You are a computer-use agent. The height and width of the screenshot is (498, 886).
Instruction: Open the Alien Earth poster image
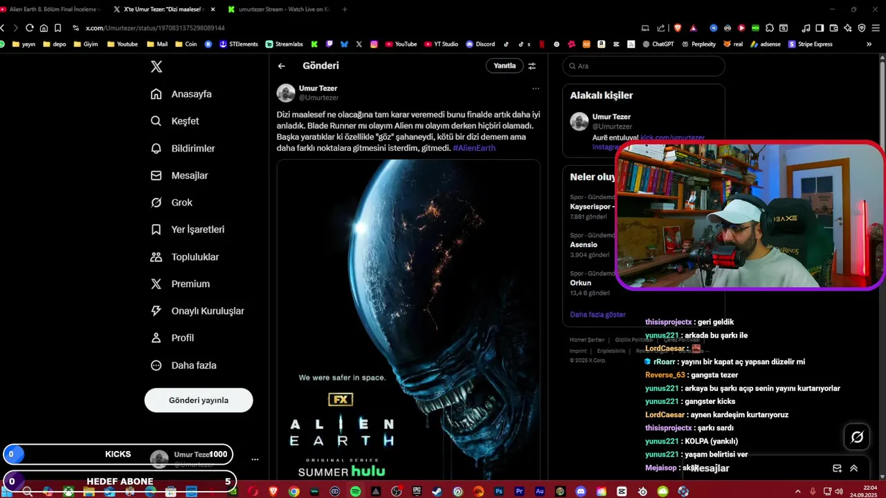(408, 320)
